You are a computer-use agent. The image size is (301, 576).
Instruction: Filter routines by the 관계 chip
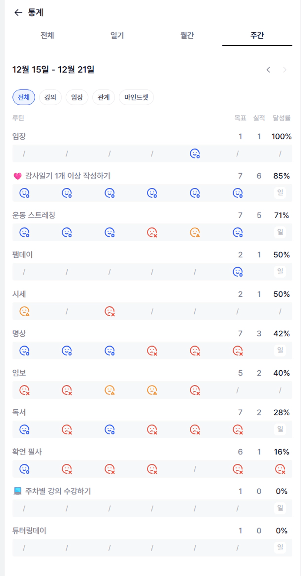tap(104, 97)
